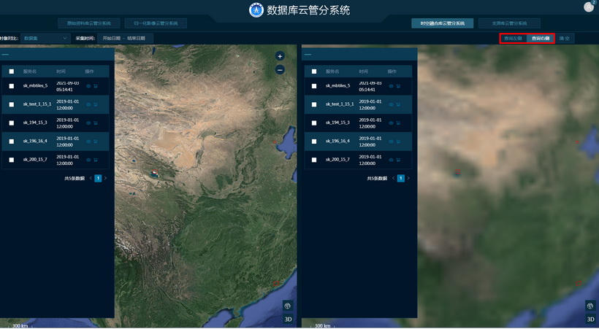Click eye icon for sk_mbtiles_5 in left panel
This screenshot has height=329, width=599.
click(88, 86)
